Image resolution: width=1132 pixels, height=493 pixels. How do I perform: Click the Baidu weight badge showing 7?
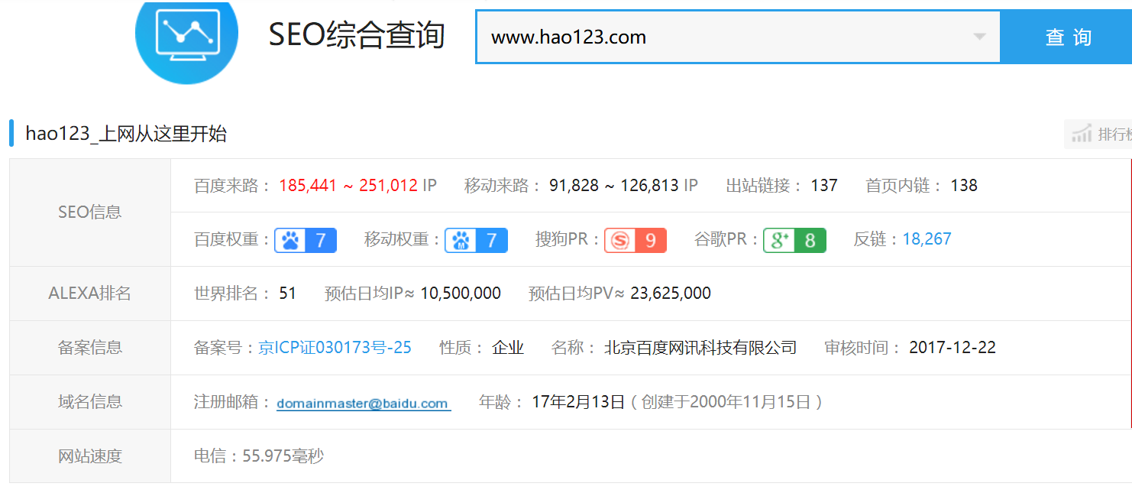(306, 240)
